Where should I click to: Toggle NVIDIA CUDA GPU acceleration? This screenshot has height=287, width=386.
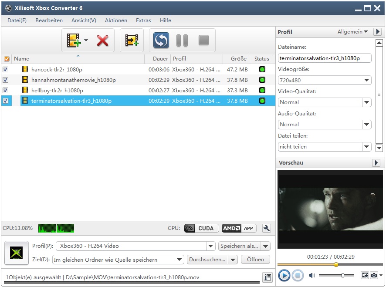pyautogui.click(x=201, y=228)
